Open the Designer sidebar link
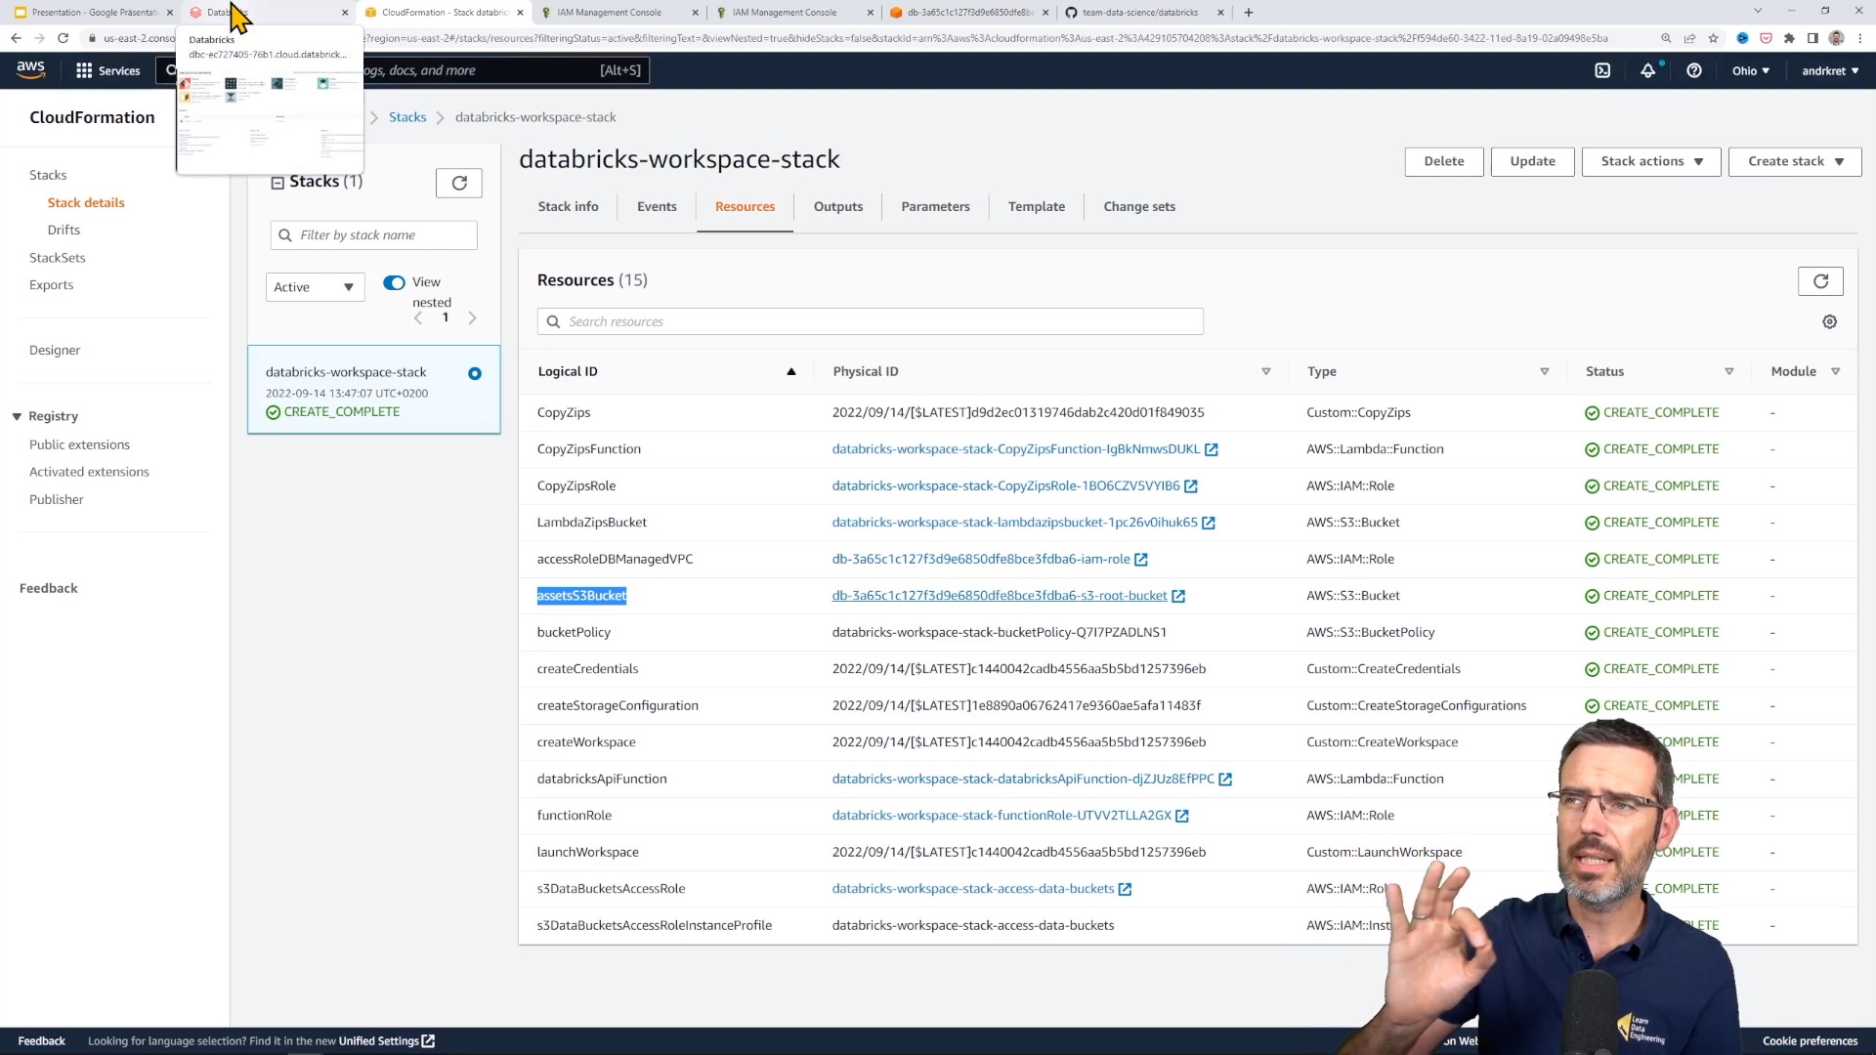1876x1055 pixels. (55, 350)
